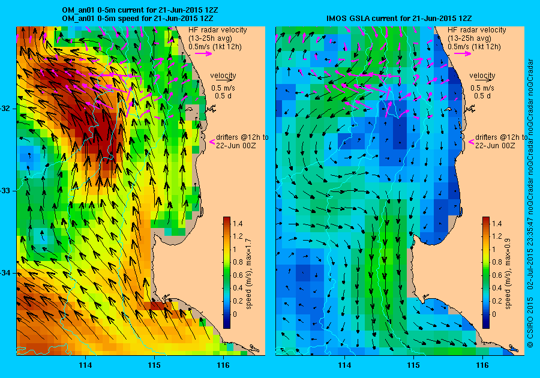Click magenta HF radar legend arrow in IMOS GSLA map
This screenshot has height=378, width=540.
(463, 53)
